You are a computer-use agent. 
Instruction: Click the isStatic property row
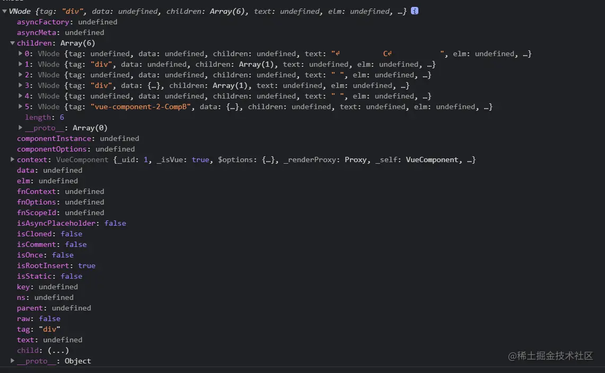point(49,276)
